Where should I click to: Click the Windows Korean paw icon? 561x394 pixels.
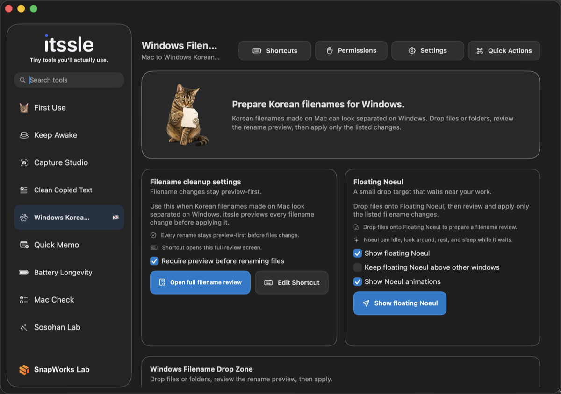coord(24,218)
